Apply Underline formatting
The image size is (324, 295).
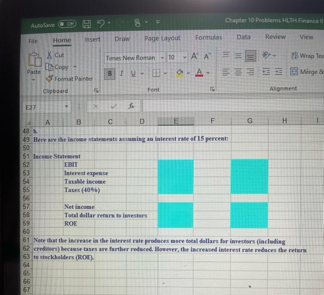point(133,73)
